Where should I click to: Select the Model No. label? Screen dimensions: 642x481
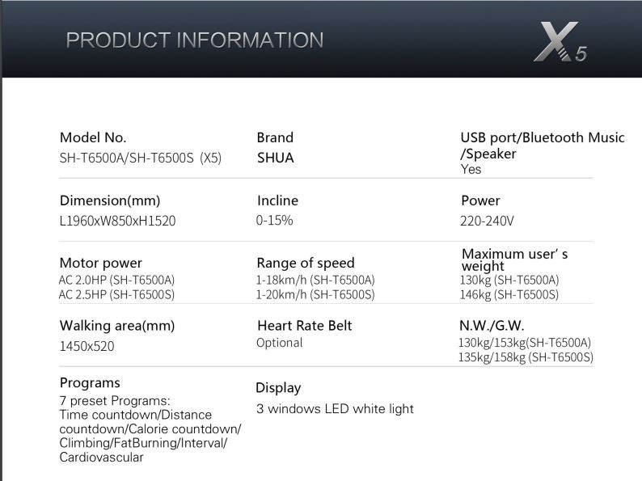[93, 137]
